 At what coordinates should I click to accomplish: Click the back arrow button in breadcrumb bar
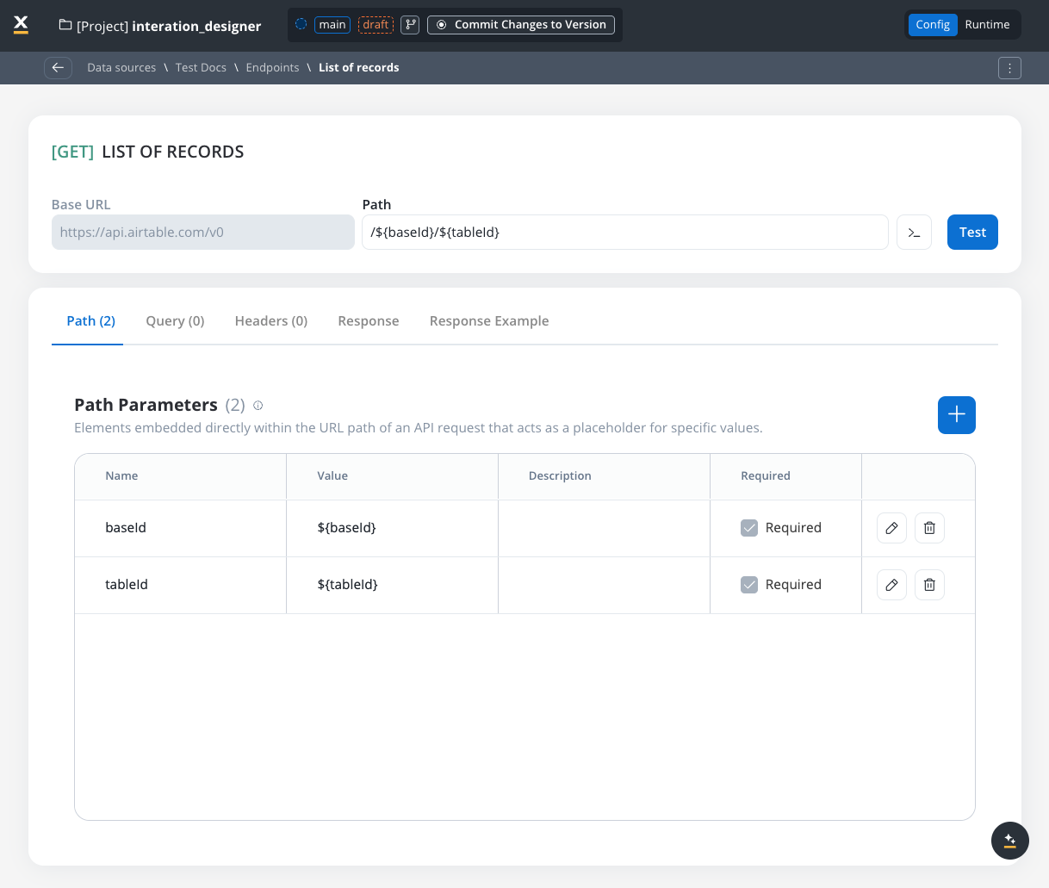pos(58,68)
